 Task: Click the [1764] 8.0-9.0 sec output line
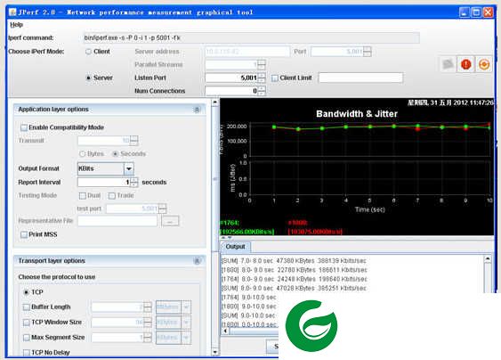pyautogui.click(x=294, y=279)
